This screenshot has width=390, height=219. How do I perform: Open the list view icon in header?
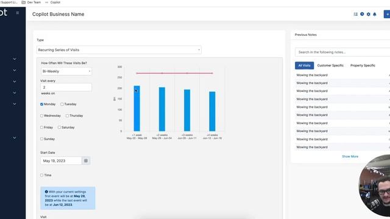pos(356,14)
